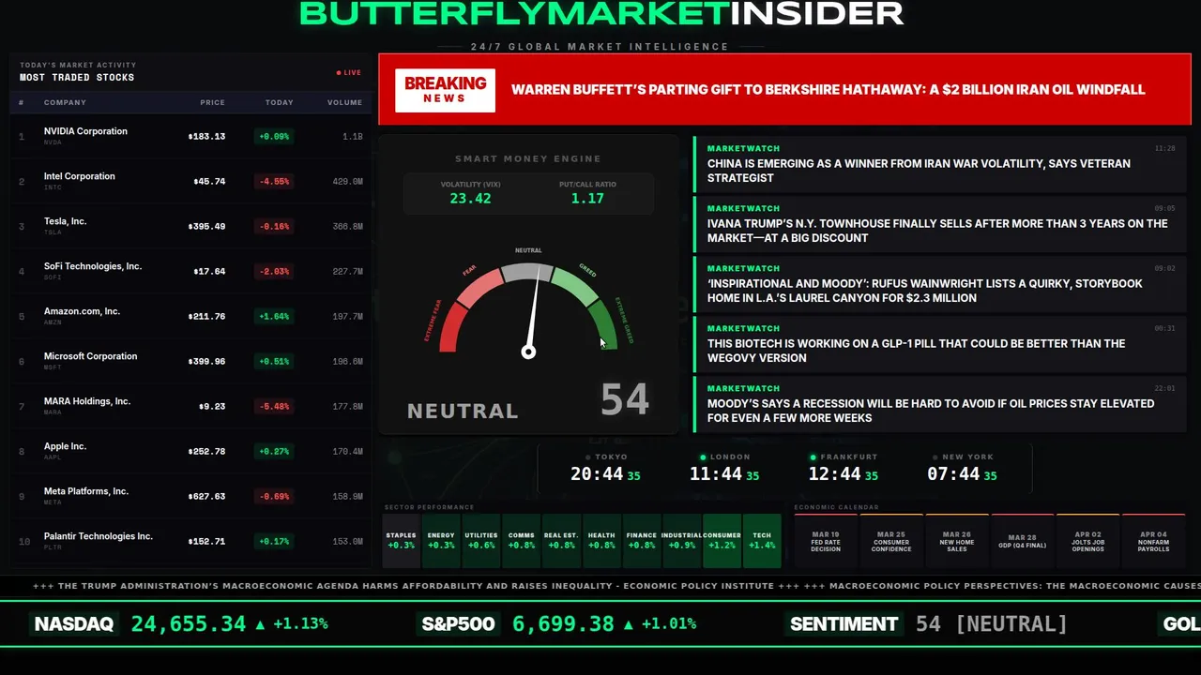Click NVIDIA's $183.13 price
The width and height of the screenshot is (1201, 675).
click(x=206, y=136)
